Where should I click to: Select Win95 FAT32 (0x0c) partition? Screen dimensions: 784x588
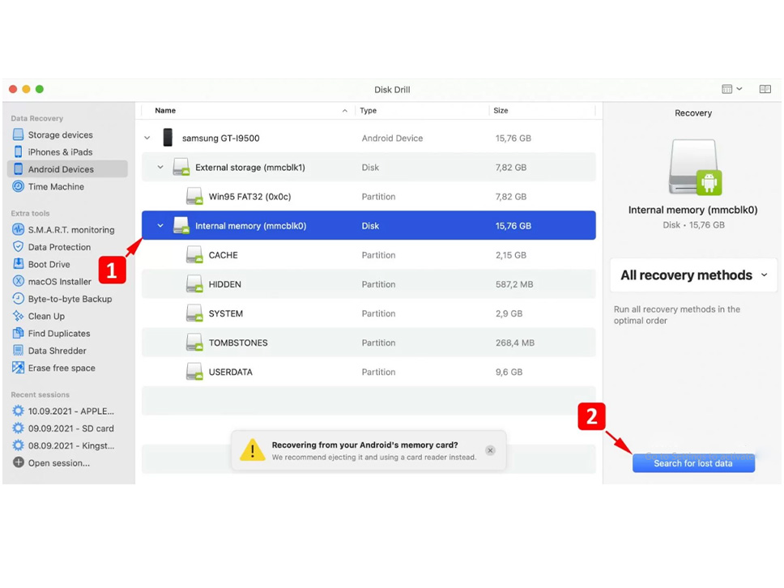point(369,197)
